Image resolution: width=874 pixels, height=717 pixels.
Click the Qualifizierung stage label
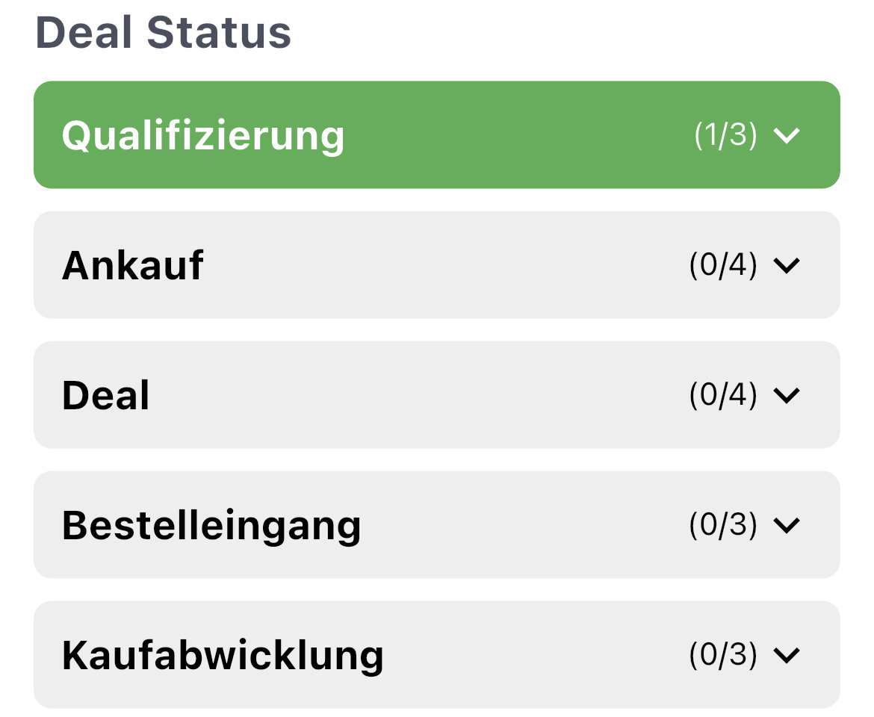203,135
